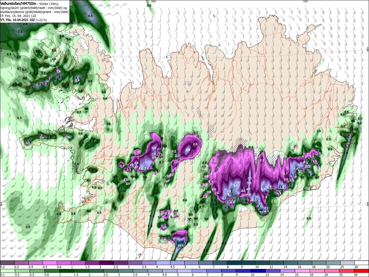Click the Veðurstofan/HM750m title text
Image resolution: width=369 pixels, height=277 pixels.
18,3
